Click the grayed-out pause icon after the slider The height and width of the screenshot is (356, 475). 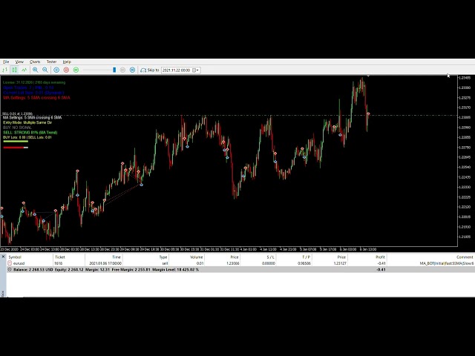(x=122, y=70)
